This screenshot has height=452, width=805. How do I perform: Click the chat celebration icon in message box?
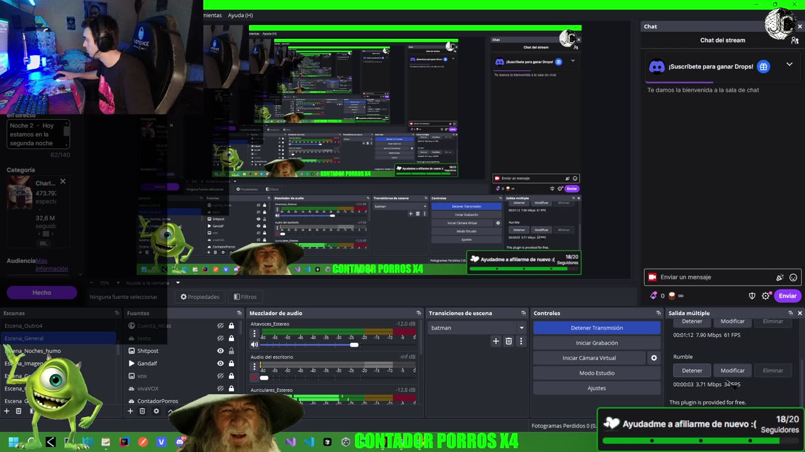click(x=780, y=277)
